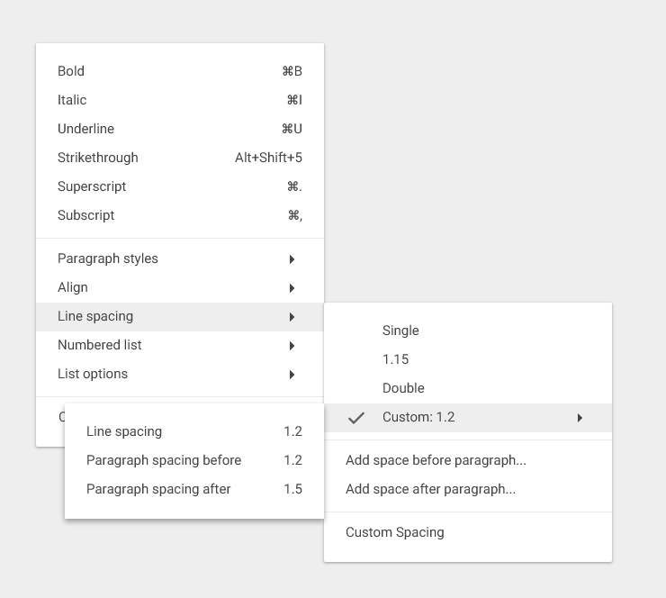Open Custom Spacing dialog
Viewport: 666px width, 598px height.
(394, 532)
